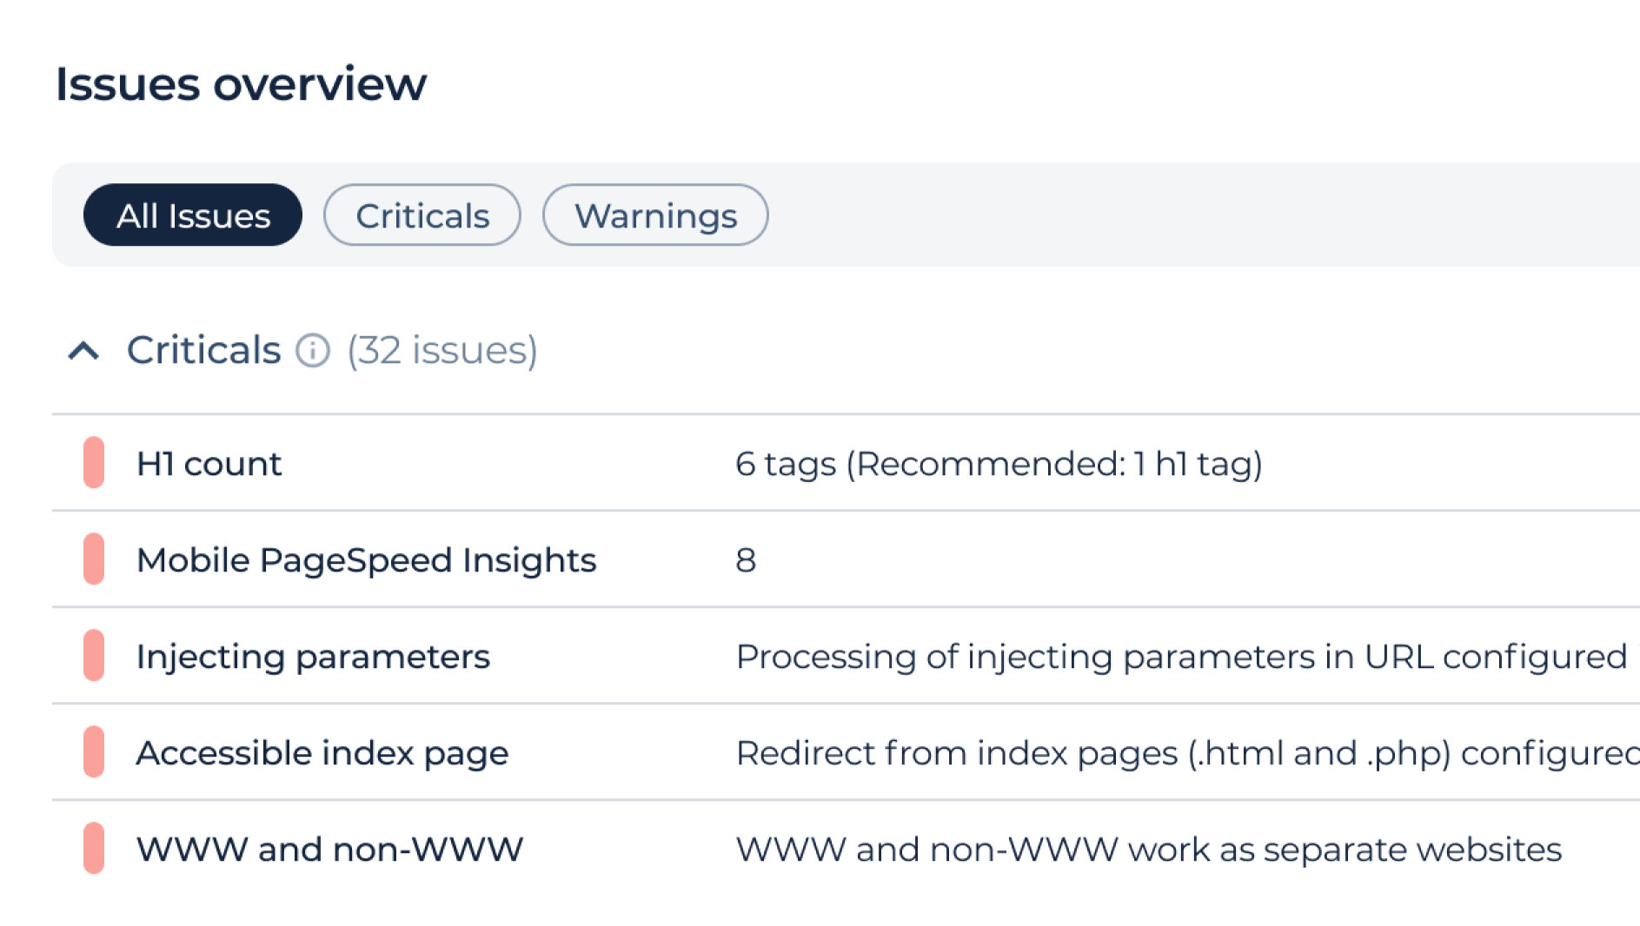Click the Issues overview page title
Image resolution: width=1640 pixels, height=926 pixels.
tap(241, 84)
